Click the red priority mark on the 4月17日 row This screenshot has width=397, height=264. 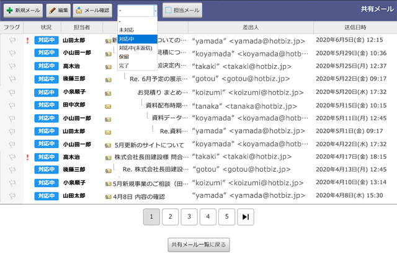(x=27, y=157)
